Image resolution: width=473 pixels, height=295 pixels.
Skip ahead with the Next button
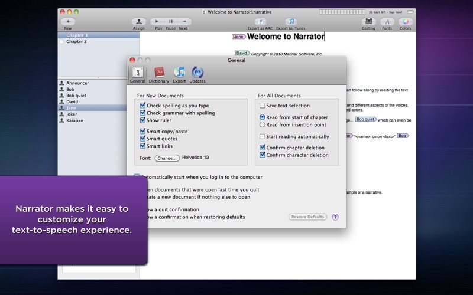click(x=184, y=22)
